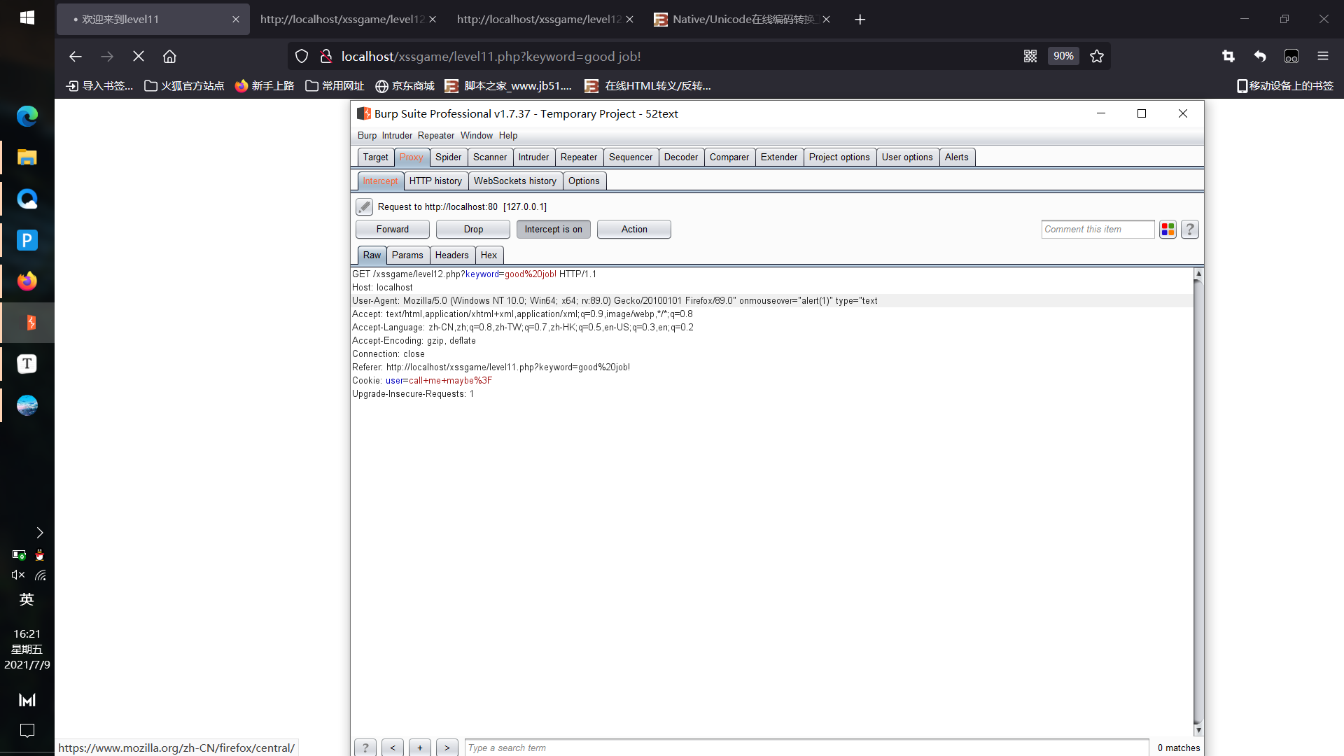Click the 90% zoom level badge
Screen dimensions: 1344x756
point(1063,56)
